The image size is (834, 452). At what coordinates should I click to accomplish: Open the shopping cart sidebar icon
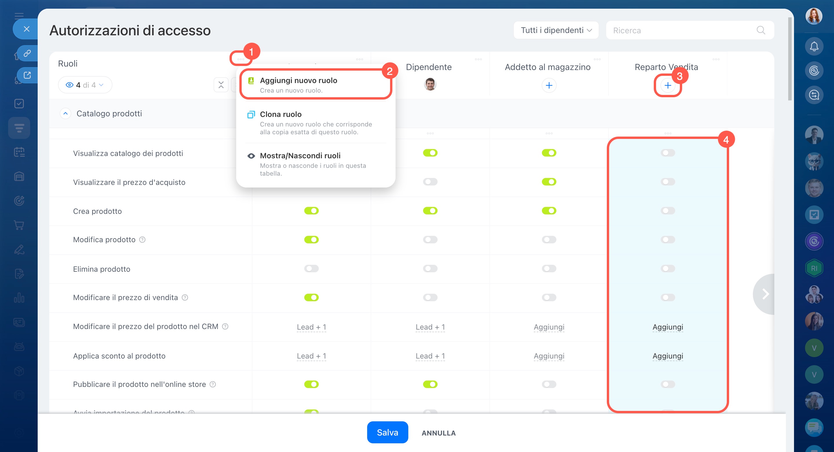19,225
